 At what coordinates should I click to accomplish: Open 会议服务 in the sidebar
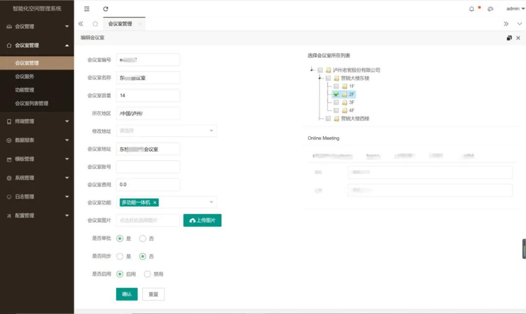click(25, 76)
